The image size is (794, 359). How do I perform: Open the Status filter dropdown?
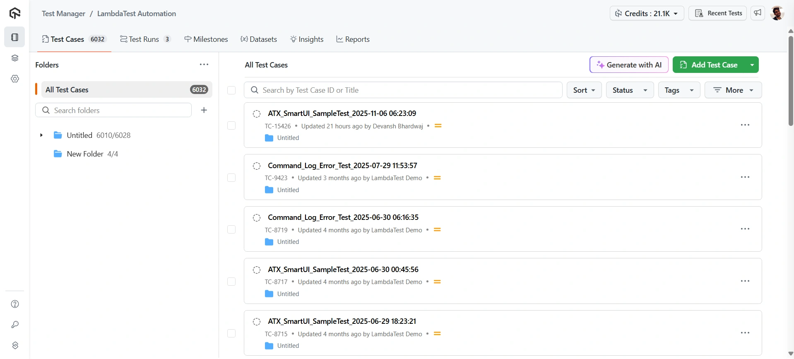(x=629, y=90)
